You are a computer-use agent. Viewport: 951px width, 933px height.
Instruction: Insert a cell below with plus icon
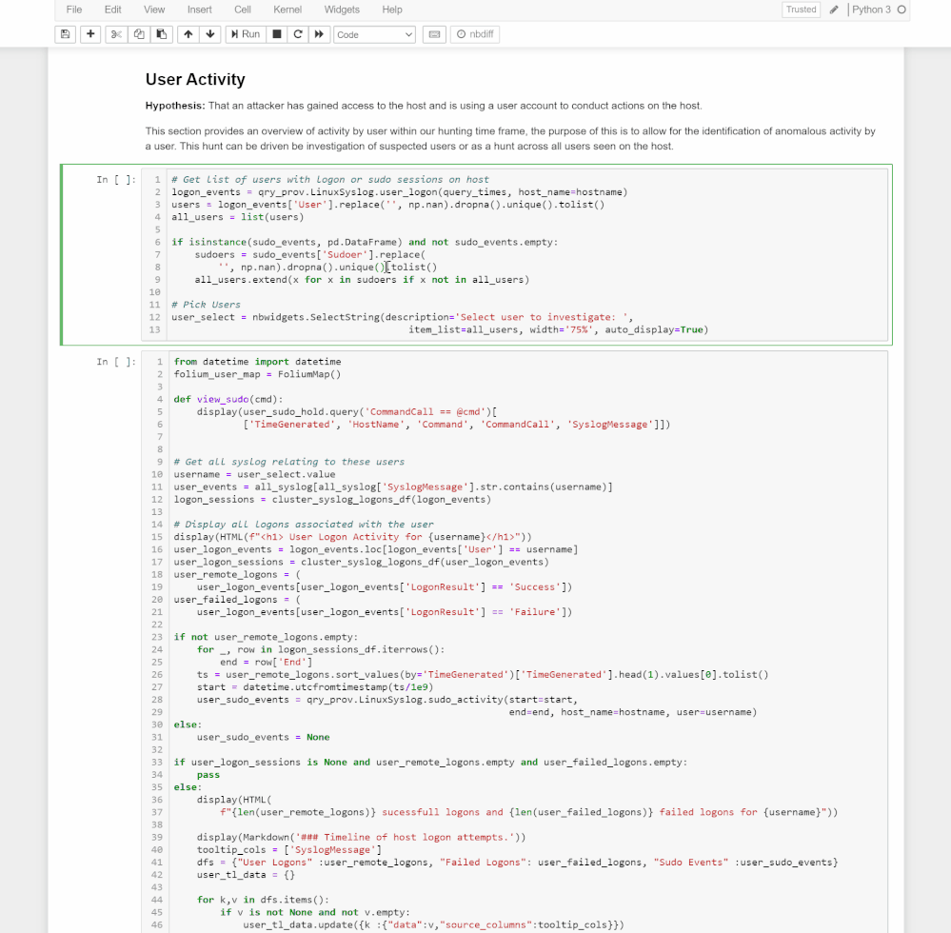tap(90, 34)
